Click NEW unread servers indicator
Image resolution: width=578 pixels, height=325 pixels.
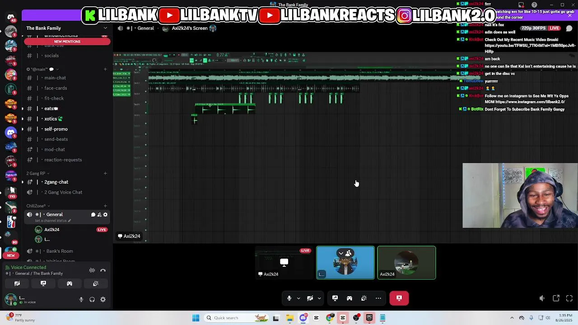coord(11,255)
